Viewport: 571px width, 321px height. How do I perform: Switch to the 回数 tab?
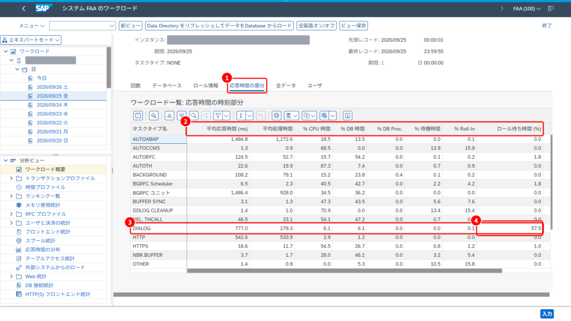tap(136, 85)
